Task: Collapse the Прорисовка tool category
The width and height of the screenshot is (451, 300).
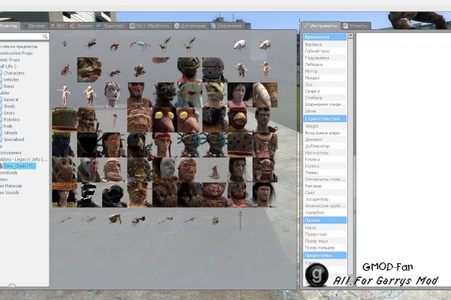Action: coord(325,255)
